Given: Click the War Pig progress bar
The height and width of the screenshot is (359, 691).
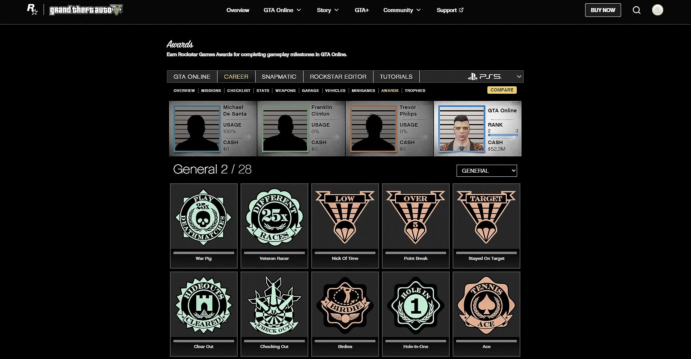Looking at the screenshot, I should click(204, 253).
